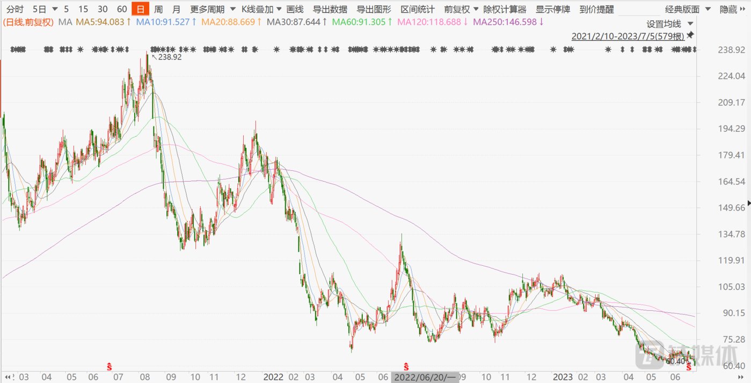Click the red S marker near 06 2023
Viewport: 751px width, 383px height.
pos(689,367)
